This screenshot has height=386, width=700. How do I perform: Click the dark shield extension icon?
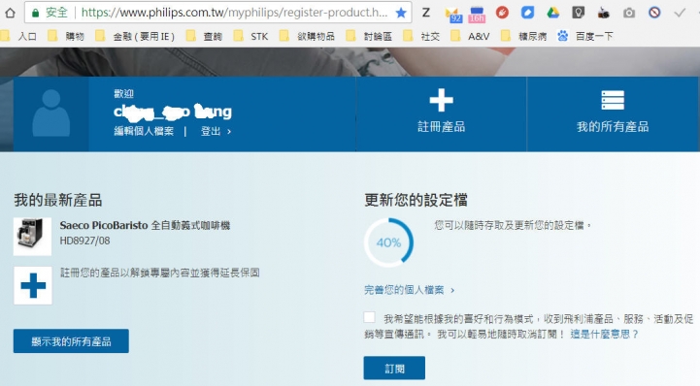pos(578,13)
